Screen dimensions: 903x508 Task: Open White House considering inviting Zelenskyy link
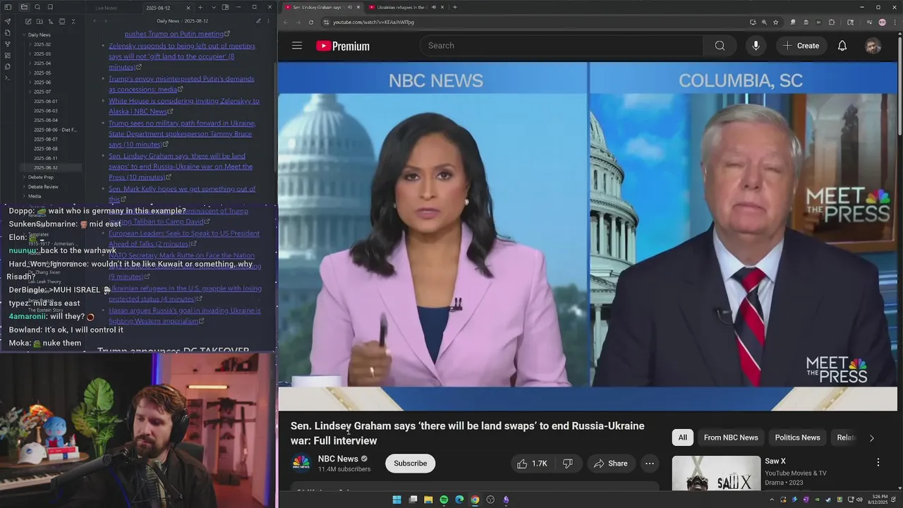(x=184, y=106)
